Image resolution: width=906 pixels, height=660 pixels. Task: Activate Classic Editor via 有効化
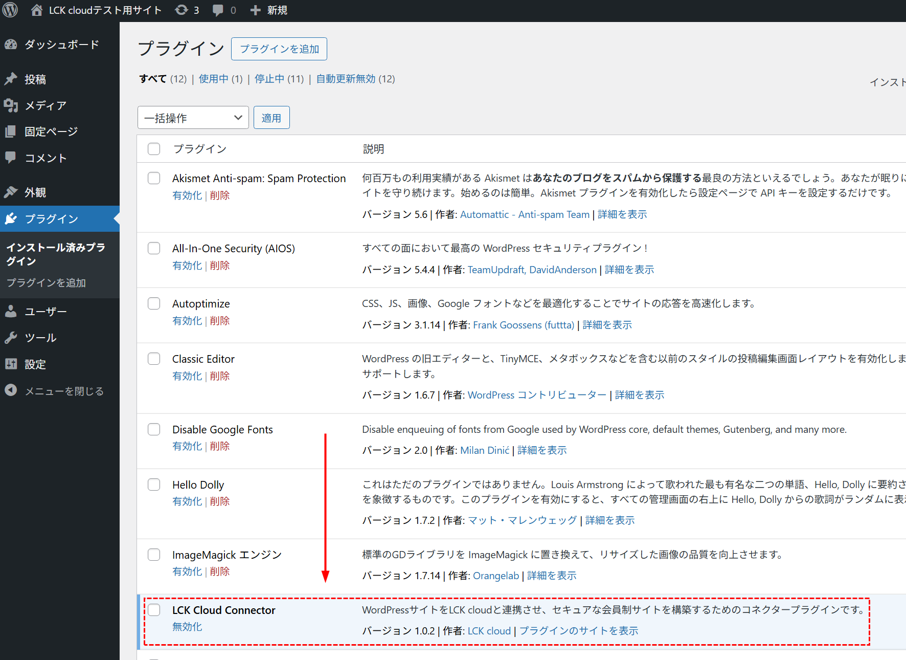[187, 376]
